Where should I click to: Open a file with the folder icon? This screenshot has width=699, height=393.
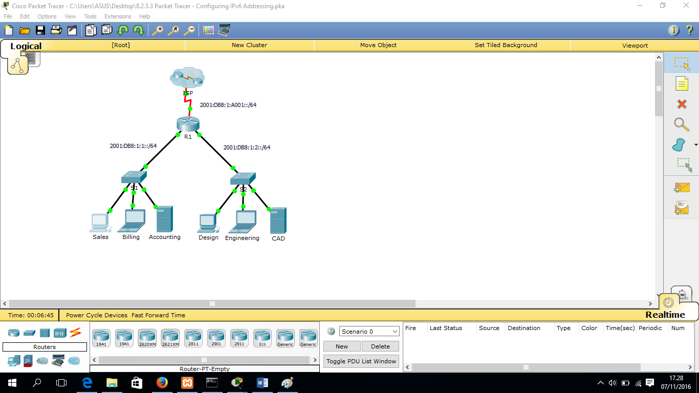pyautogui.click(x=24, y=31)
